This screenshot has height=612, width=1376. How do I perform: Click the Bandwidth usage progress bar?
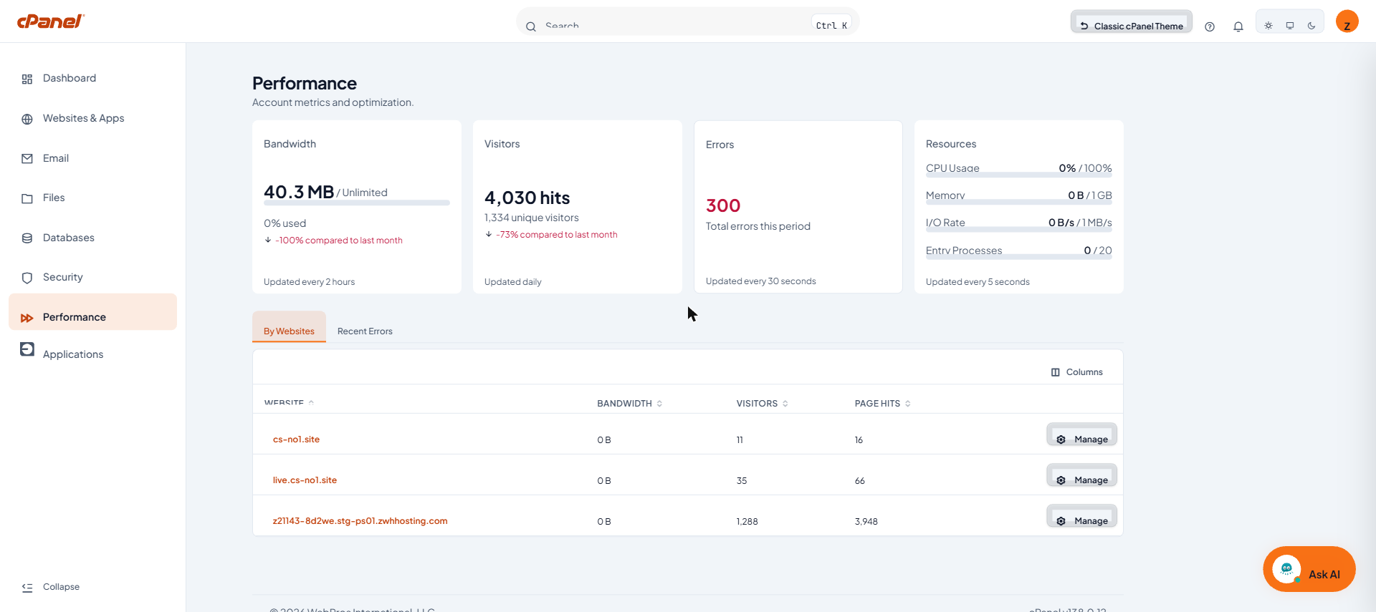click(357, 203)
